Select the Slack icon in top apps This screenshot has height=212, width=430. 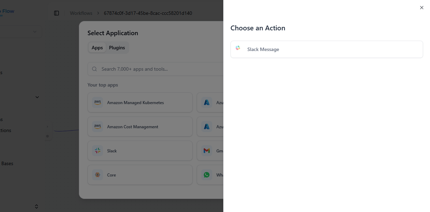pyautogui.click(x=98, y=151)
